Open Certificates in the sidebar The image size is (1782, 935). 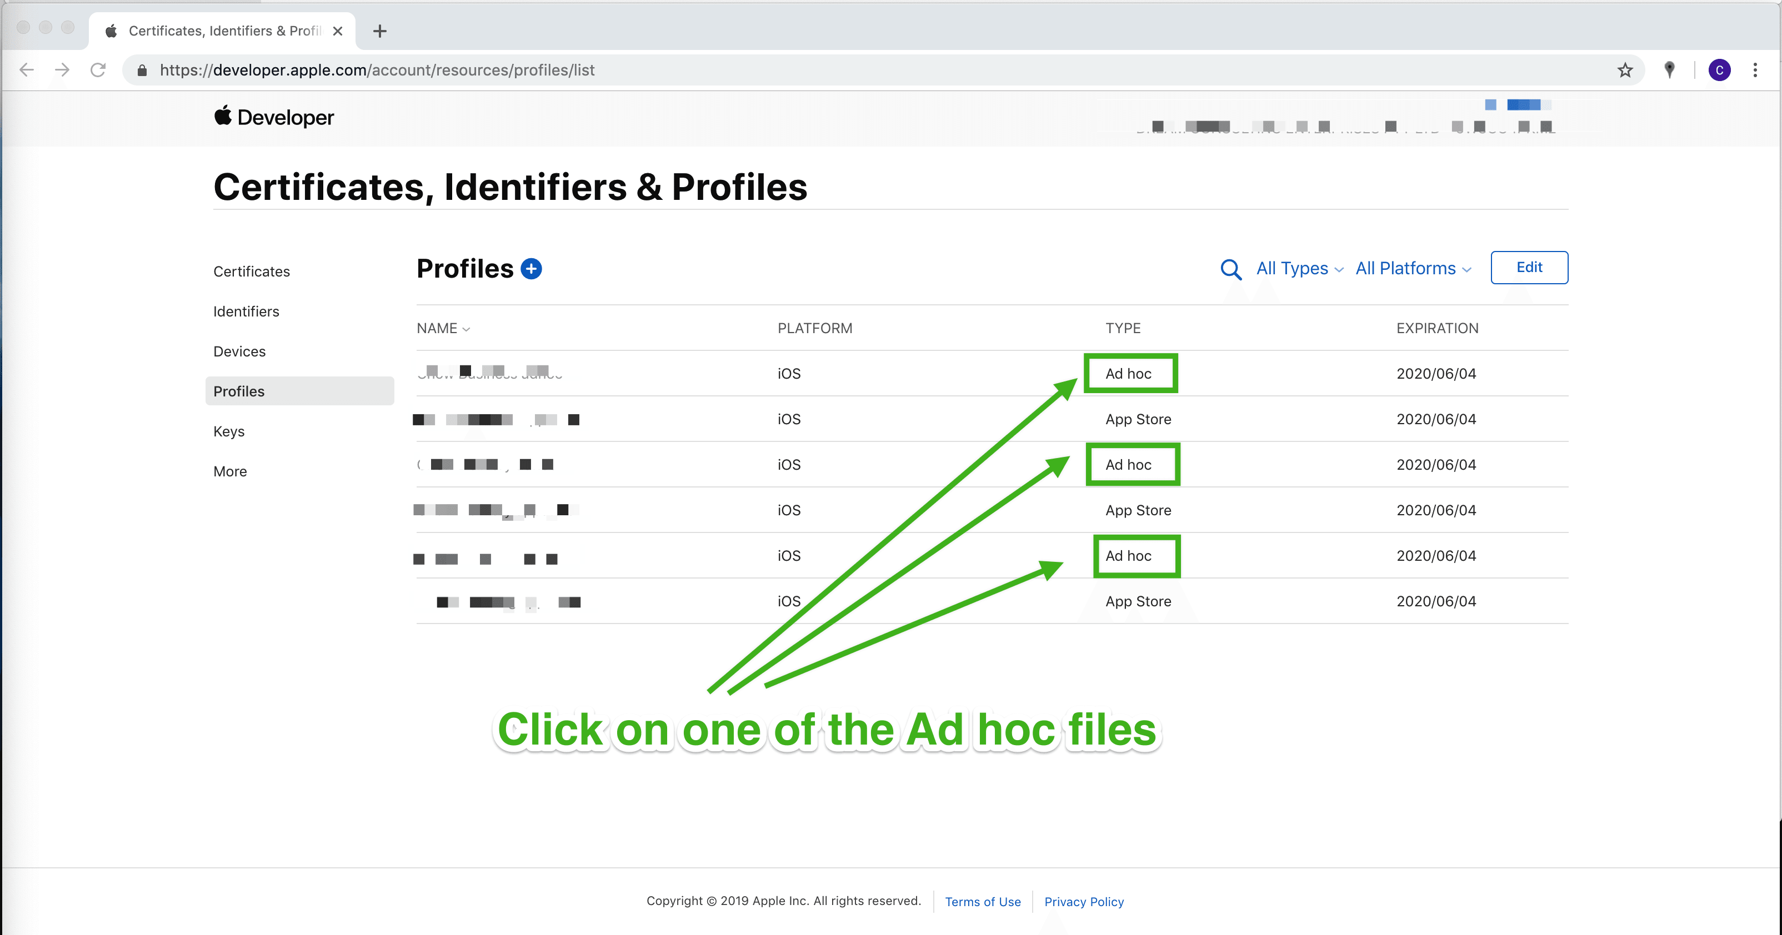[x=251, y=272]
